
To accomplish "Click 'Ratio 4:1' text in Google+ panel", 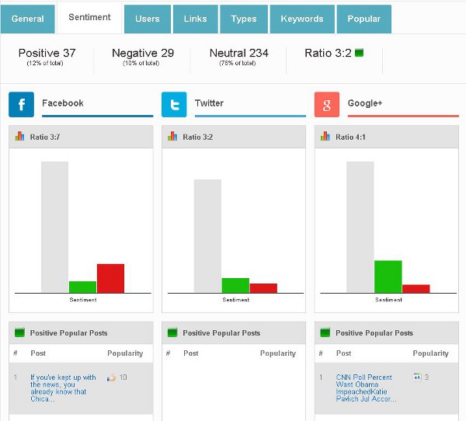I will click(x=350, y=137).
